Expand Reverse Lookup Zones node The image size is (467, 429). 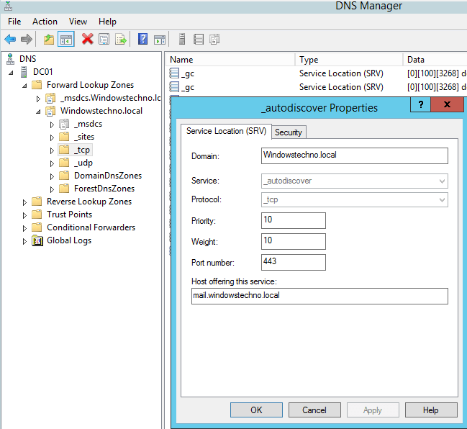(24, 202)
